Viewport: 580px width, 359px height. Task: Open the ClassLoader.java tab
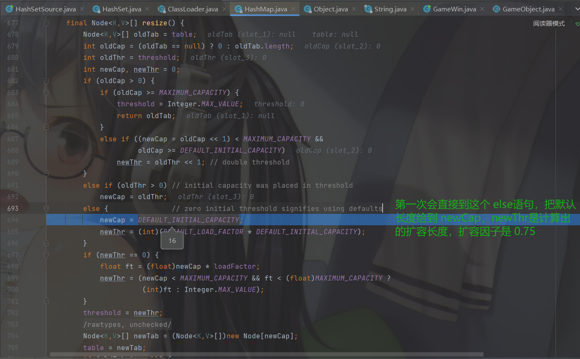point(193,9)
